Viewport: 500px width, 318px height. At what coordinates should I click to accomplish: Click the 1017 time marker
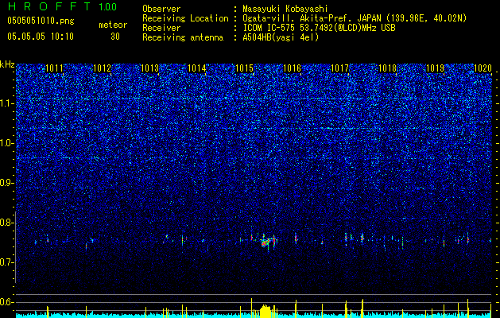tap(340, 68)
